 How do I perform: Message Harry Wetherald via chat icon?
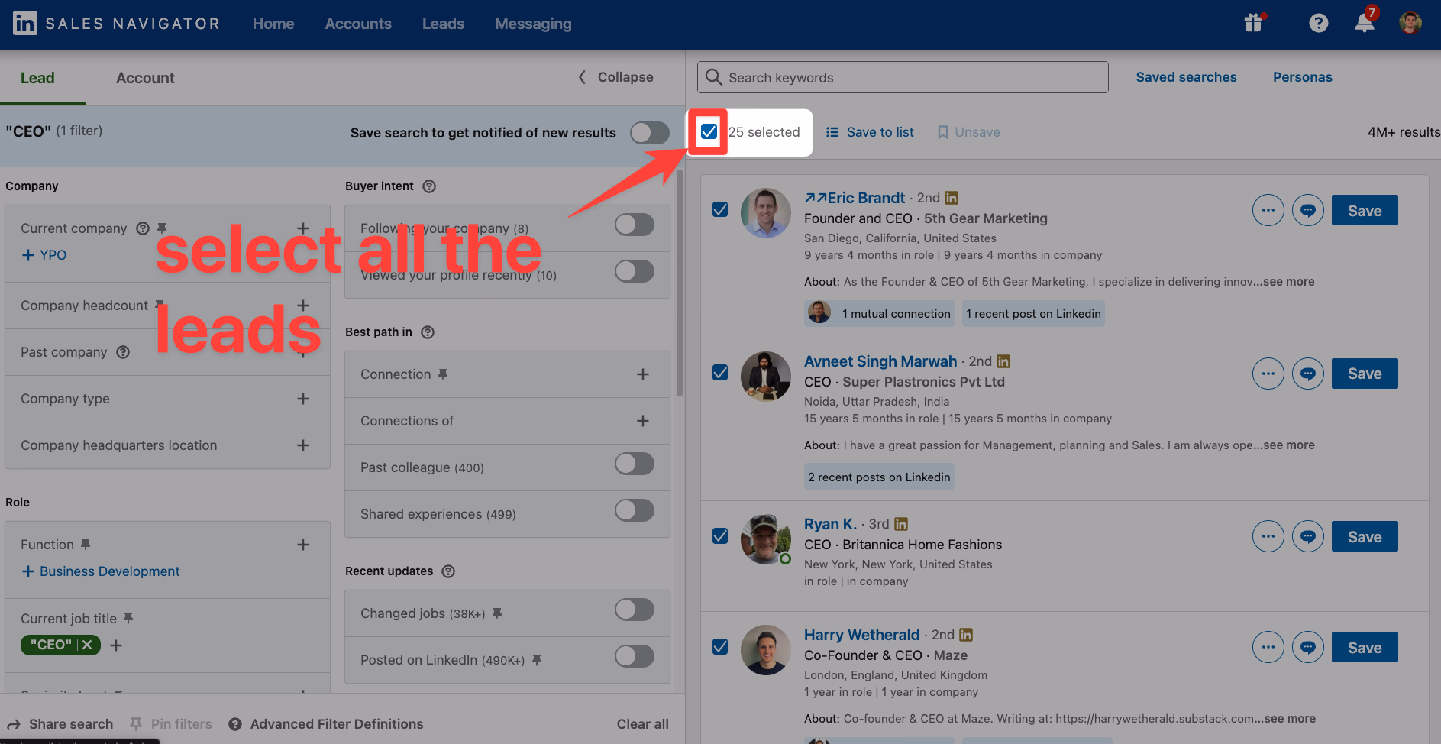pos(1308,647)
